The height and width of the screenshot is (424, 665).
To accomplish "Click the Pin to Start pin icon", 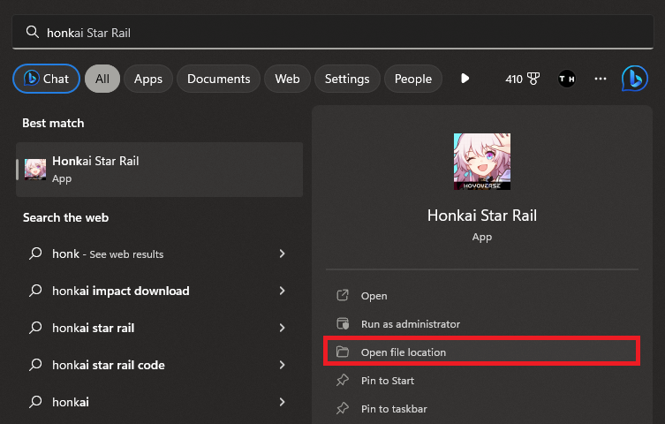I will point(344,381).
